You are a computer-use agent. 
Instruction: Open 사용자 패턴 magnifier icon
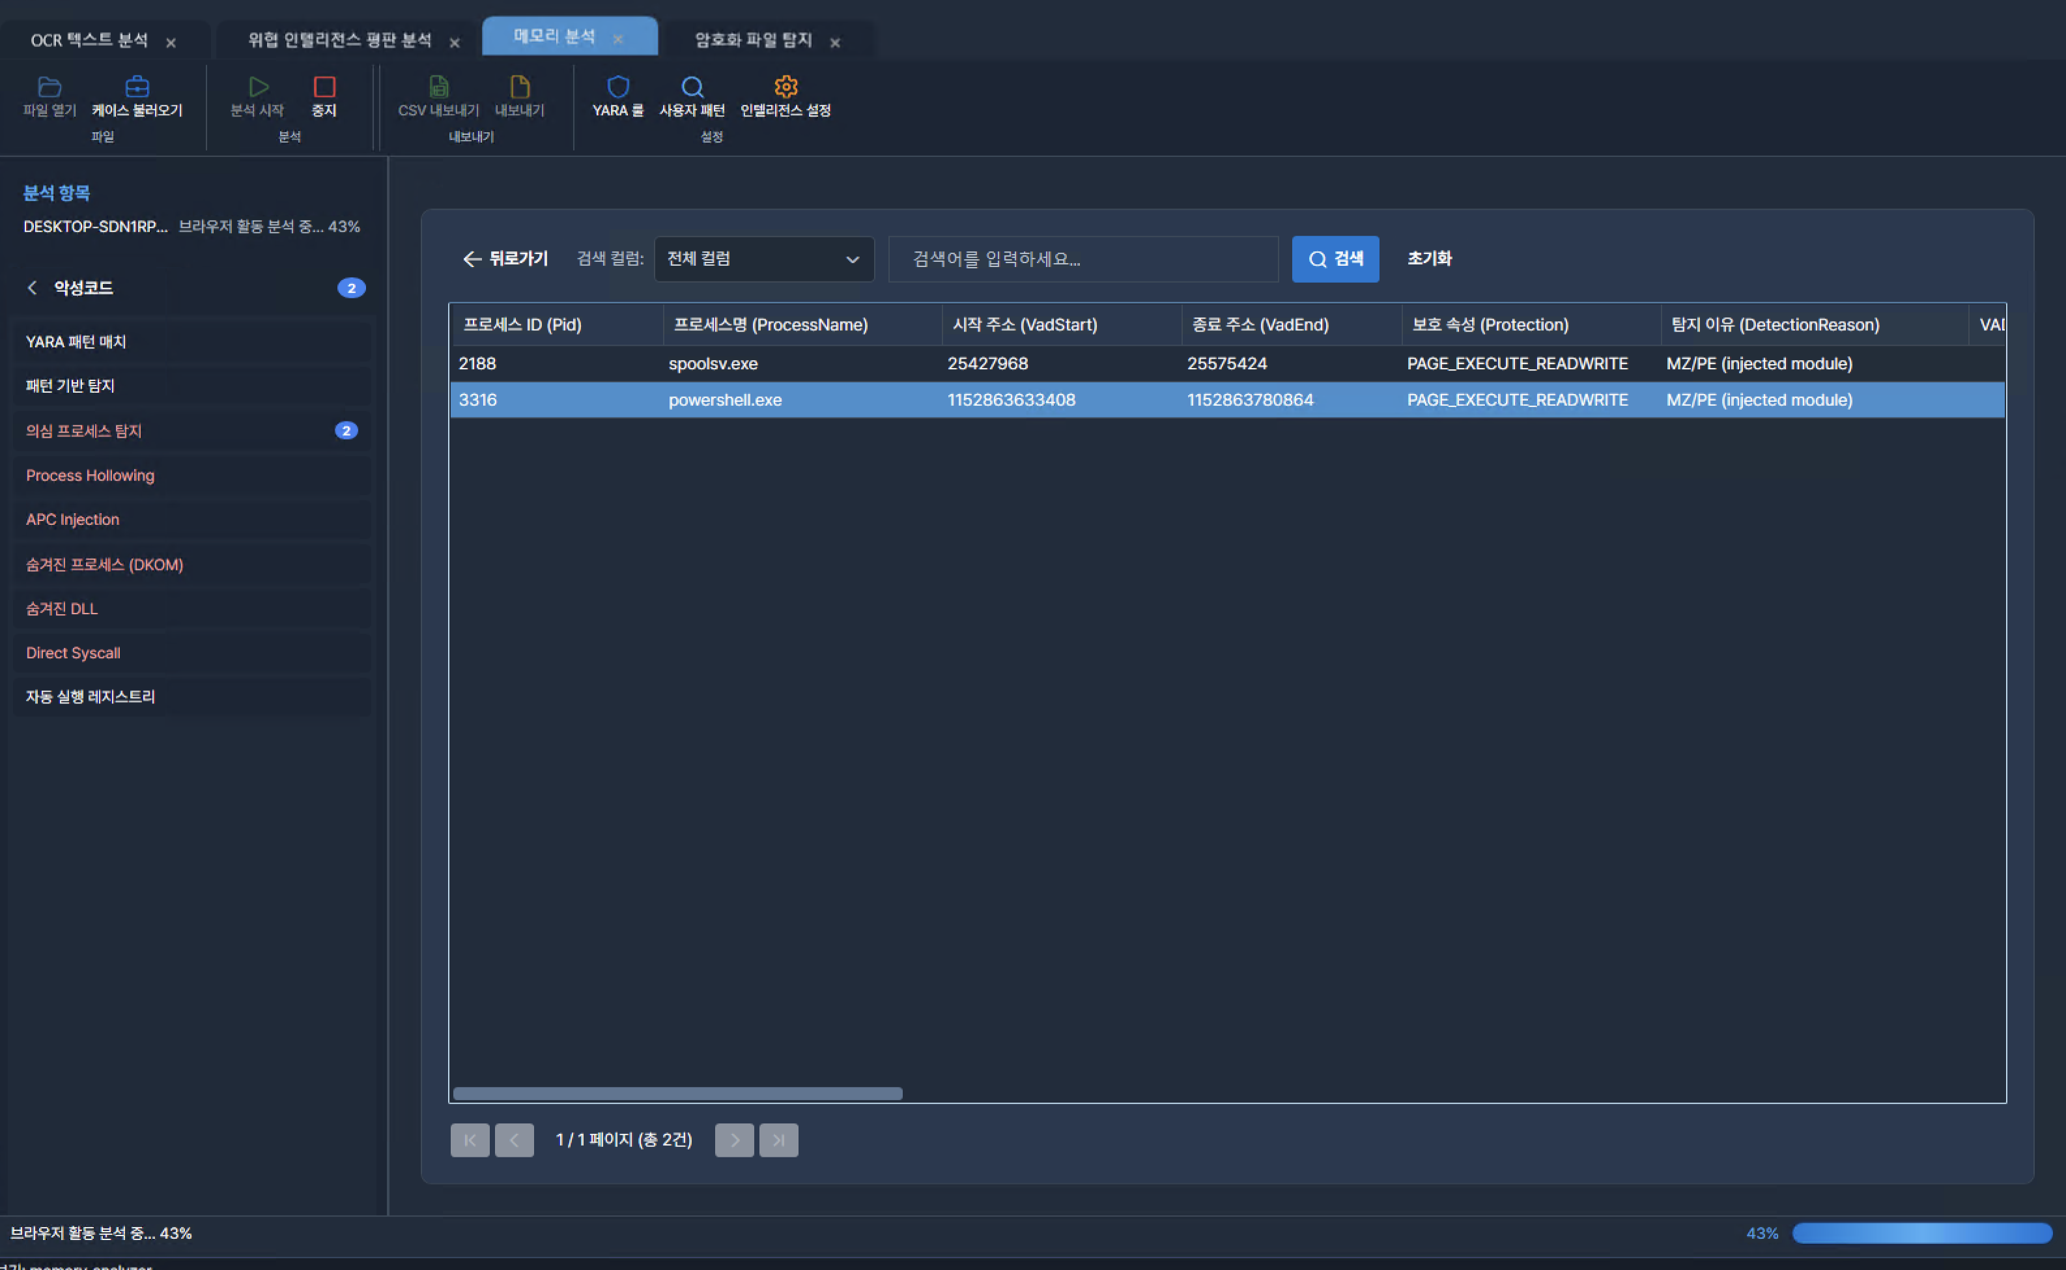692,87
